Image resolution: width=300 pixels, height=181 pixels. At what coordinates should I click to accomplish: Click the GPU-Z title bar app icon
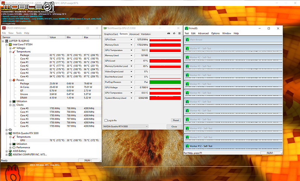point(105,28)
